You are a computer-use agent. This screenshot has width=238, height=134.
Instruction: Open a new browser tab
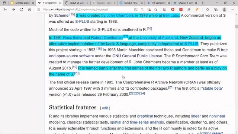202,3
